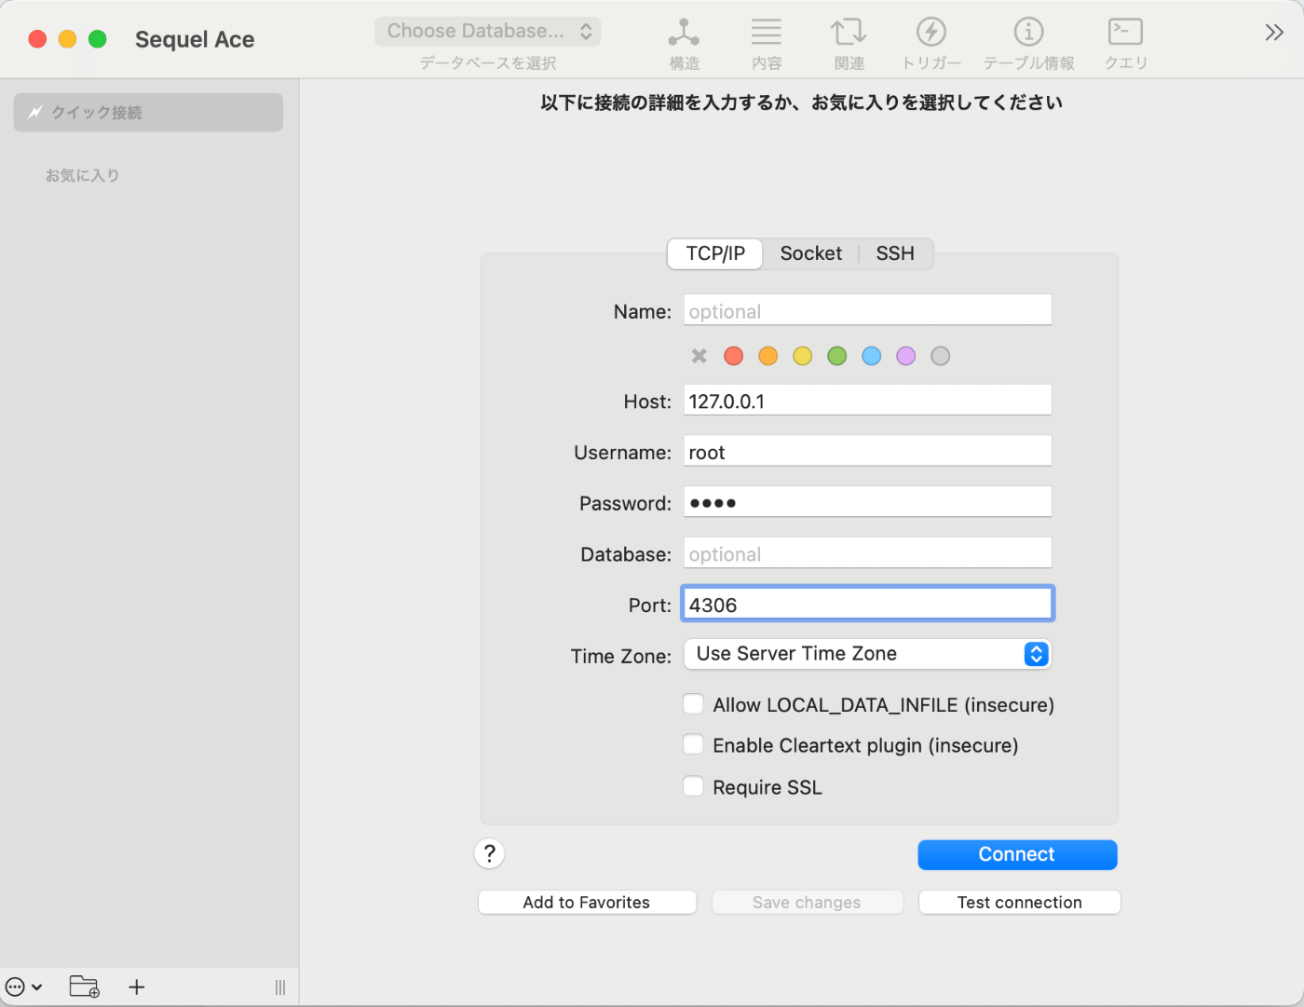Click the お気に入り favorites header

pos(83,175)
